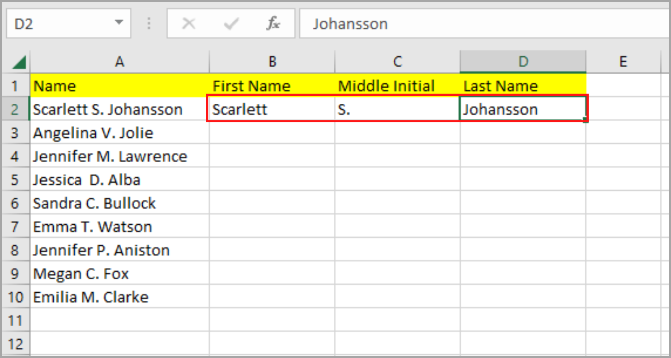Select the First Name header cell

[272, 85]
